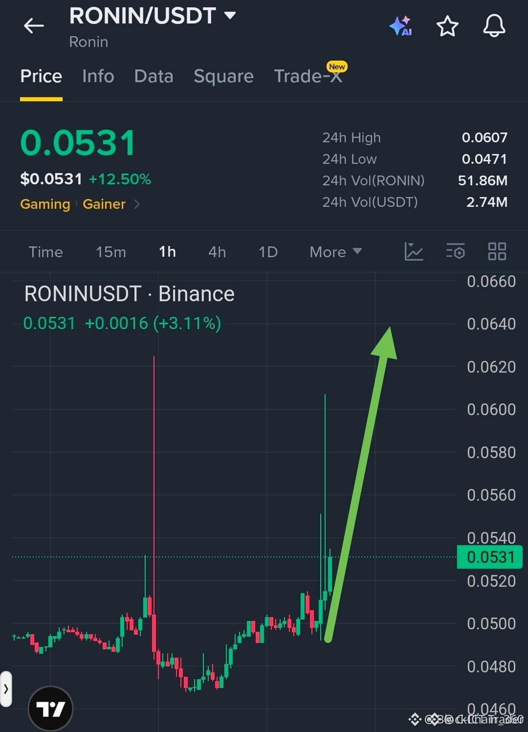Open the Gainer category tag
The width and height of the screenshot is (528, 732).
tap(104, 204)
